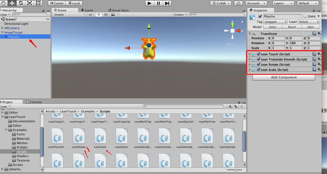This screenshot has height=174, width=327.
Task: Toggle scene lighting sun icon
Action: pos(99,14)
